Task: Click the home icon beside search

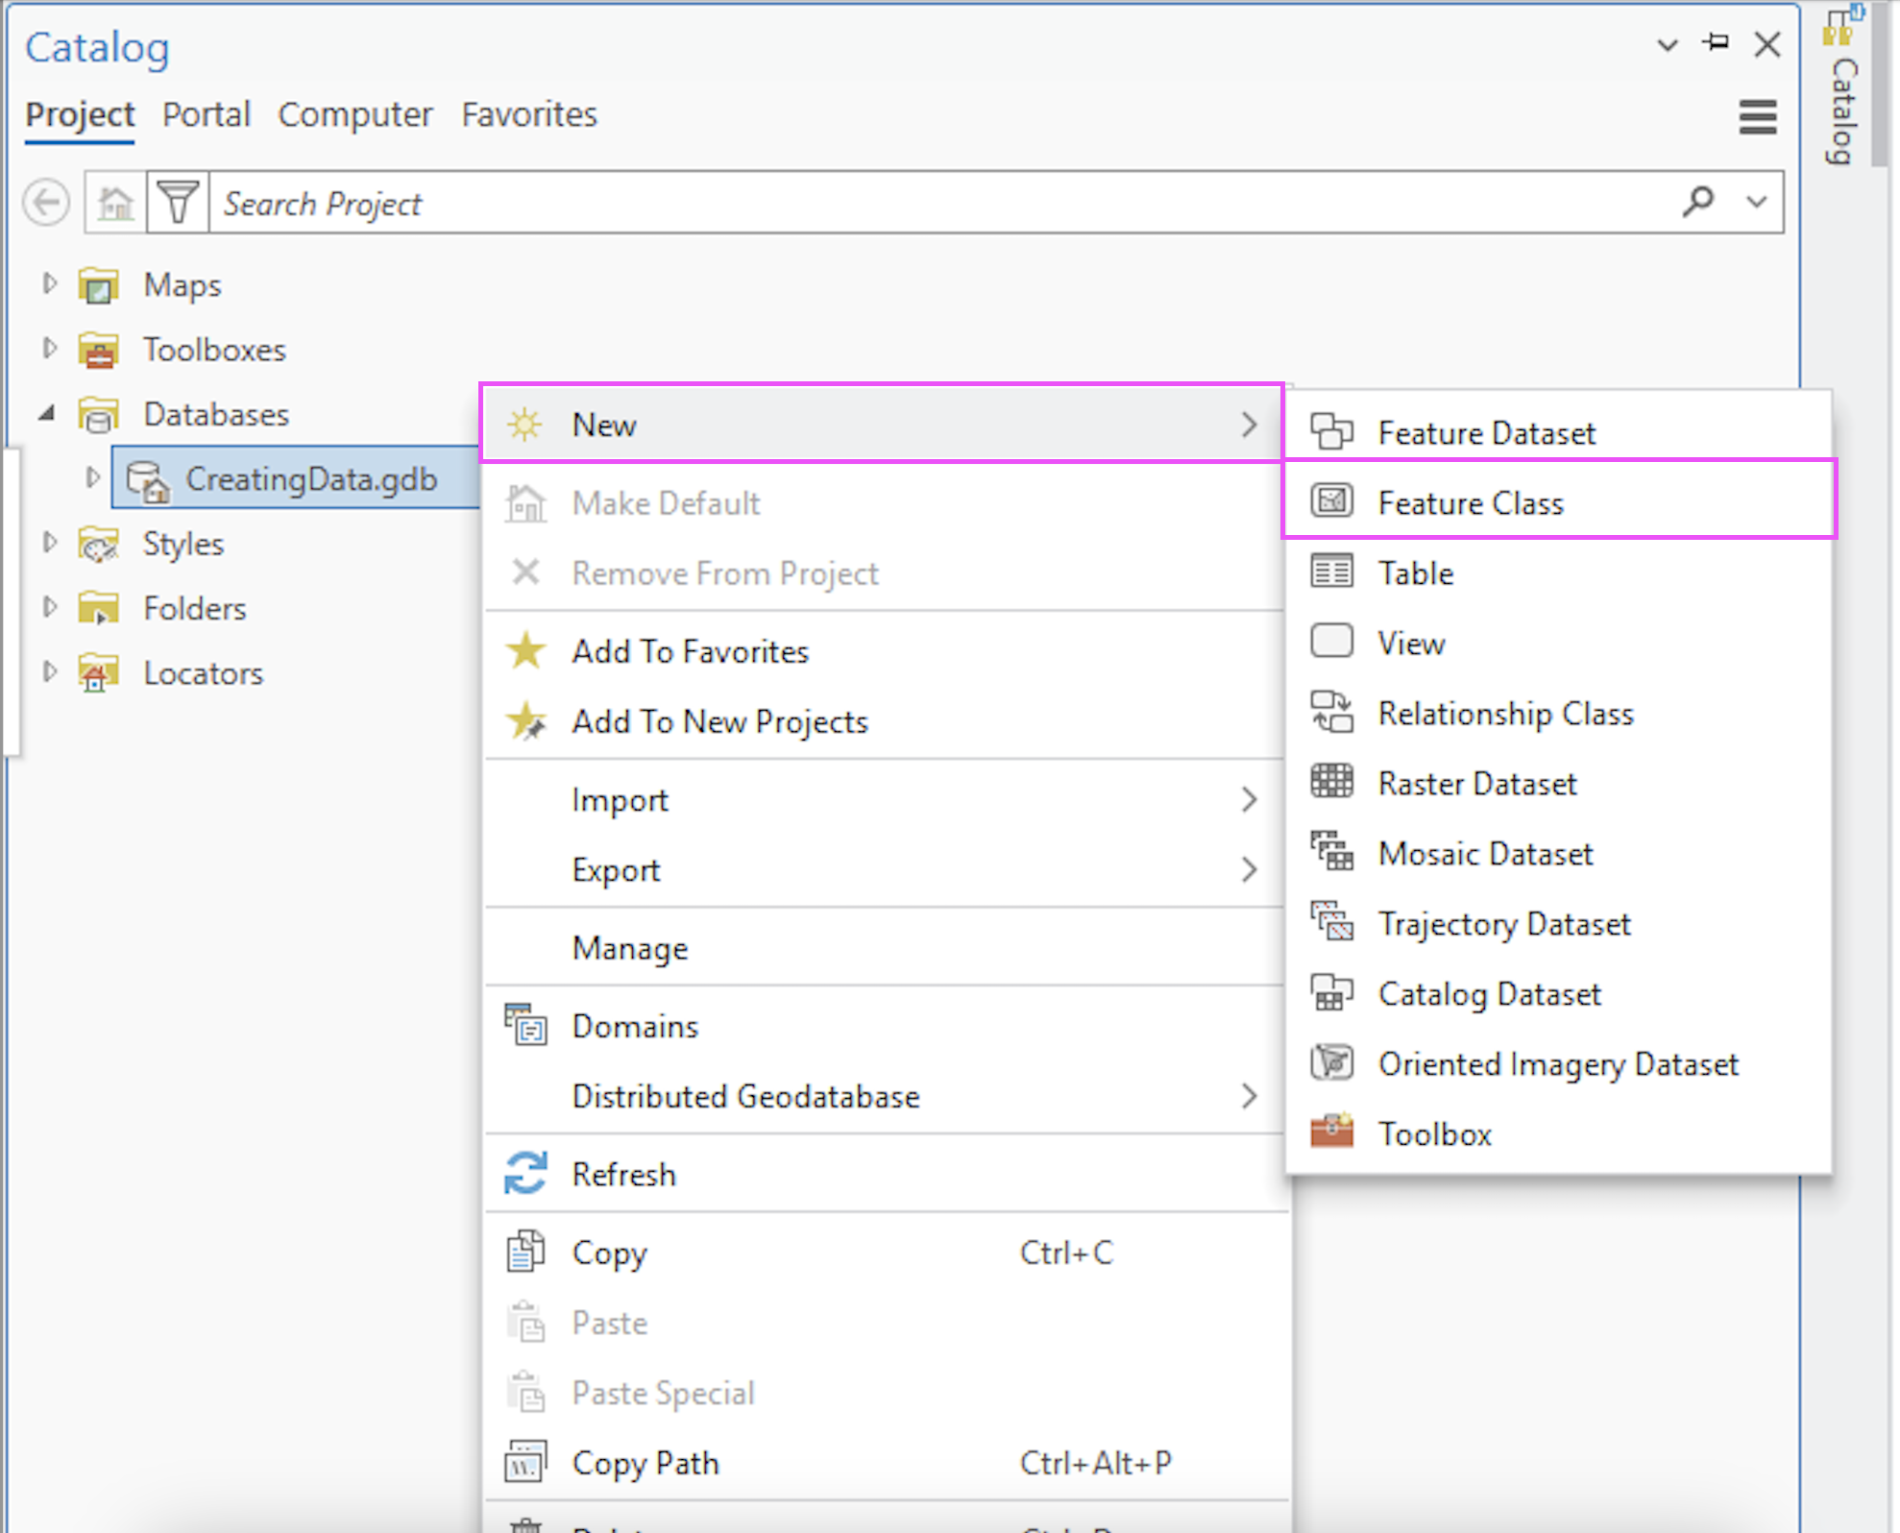Action: point(115,203)
